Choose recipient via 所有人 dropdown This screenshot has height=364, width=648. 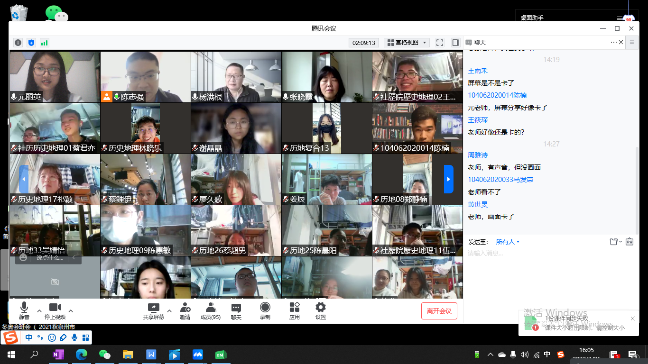click(x=508, y=242)
